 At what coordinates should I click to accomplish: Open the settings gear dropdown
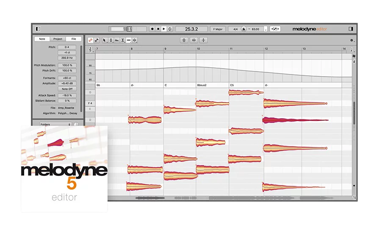(351, 40)
